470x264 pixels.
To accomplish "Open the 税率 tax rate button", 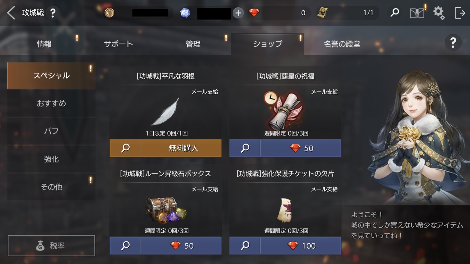I will click(51, 246).
